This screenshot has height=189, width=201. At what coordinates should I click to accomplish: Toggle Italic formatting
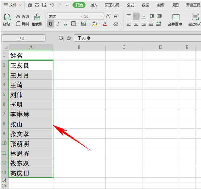58,24
